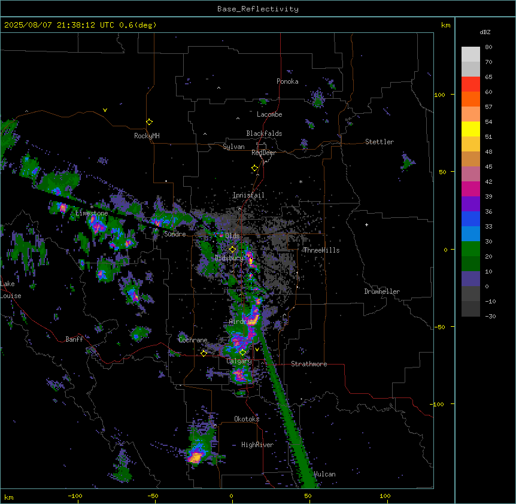Click the purple 36–39 dBZ legend swatch
This screenshot has width=516, height=504.
(x=471, y=204)
